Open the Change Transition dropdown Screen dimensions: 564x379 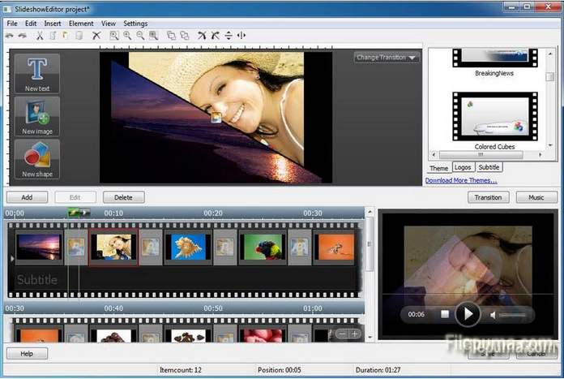point(387,58)
